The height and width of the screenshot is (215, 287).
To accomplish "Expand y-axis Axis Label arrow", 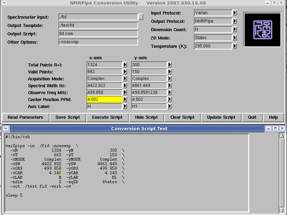I will (170, 106).
